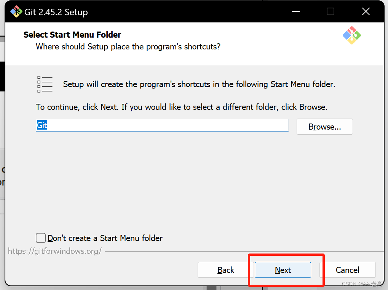Click the Git 2.45.2 Setup title text

tap(56, 12)
